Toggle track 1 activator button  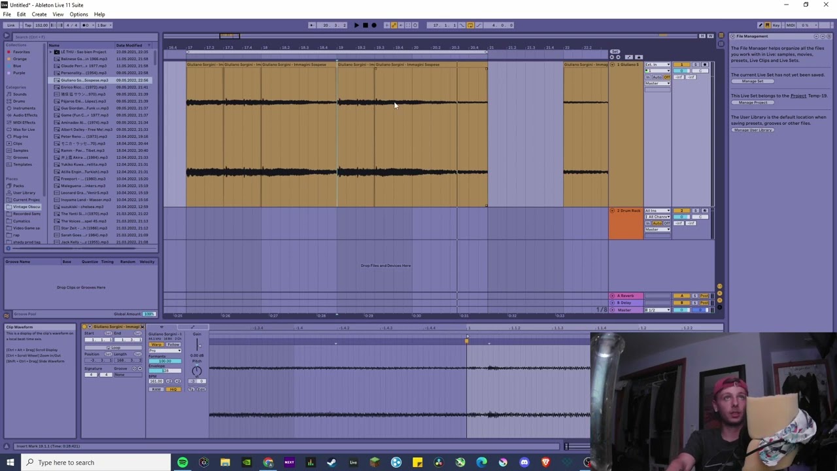(682, 65)
